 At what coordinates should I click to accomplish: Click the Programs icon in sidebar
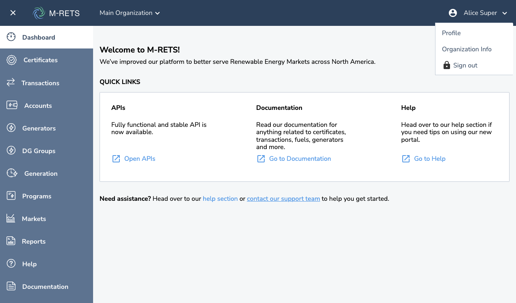tap(11, 196)
